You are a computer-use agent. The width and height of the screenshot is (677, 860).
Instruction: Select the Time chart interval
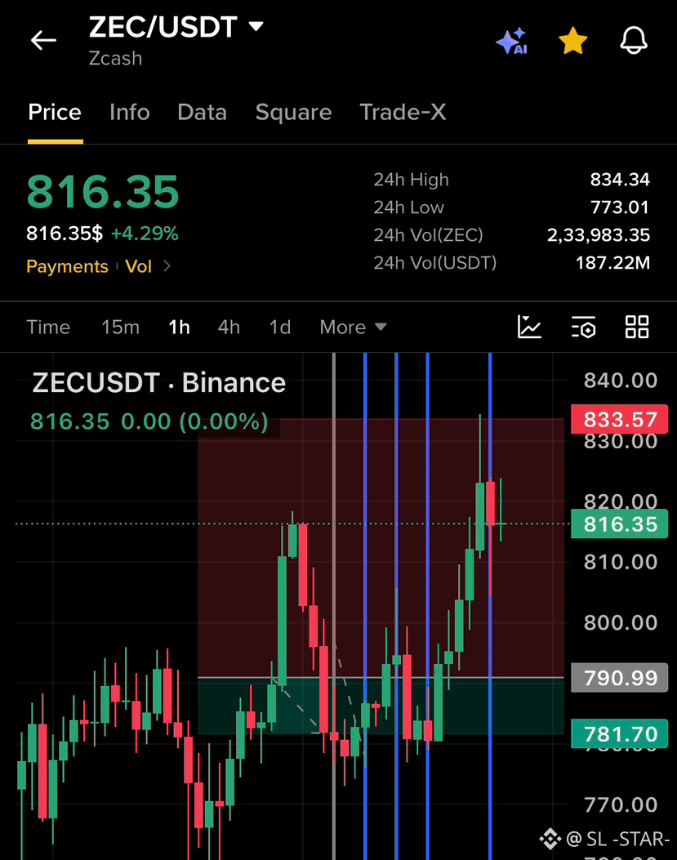coord(48,327)
